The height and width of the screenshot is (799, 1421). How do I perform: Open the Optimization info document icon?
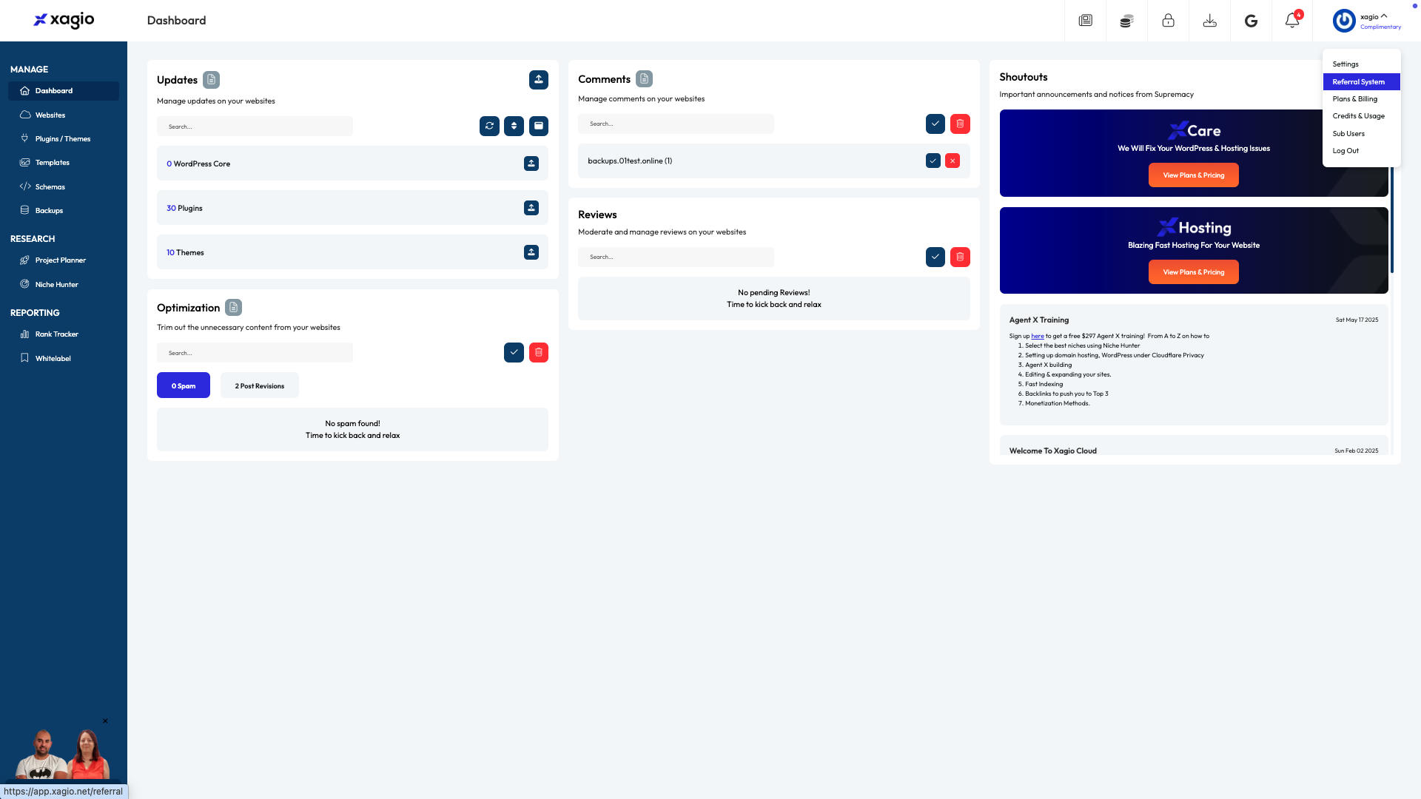233,308
